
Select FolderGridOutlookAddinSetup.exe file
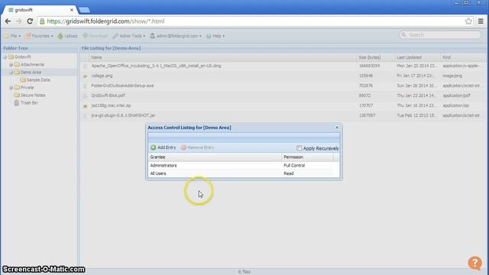point(122,86)
